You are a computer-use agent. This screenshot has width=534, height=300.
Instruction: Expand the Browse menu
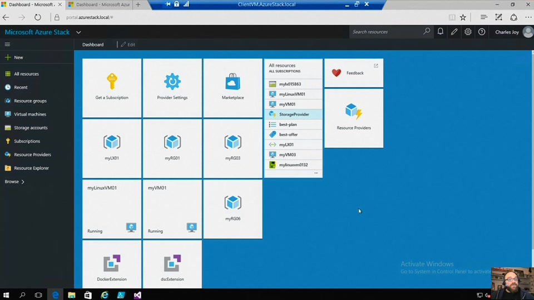[x=14, y=182]
